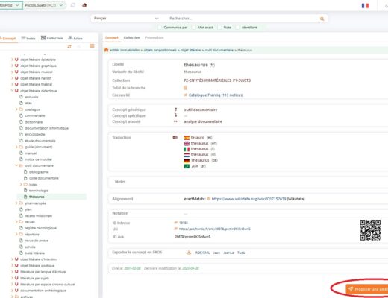Open the Wikidata exactMatch link
The height and width of the screenshot is (298, 388).
tap(248, 199)
